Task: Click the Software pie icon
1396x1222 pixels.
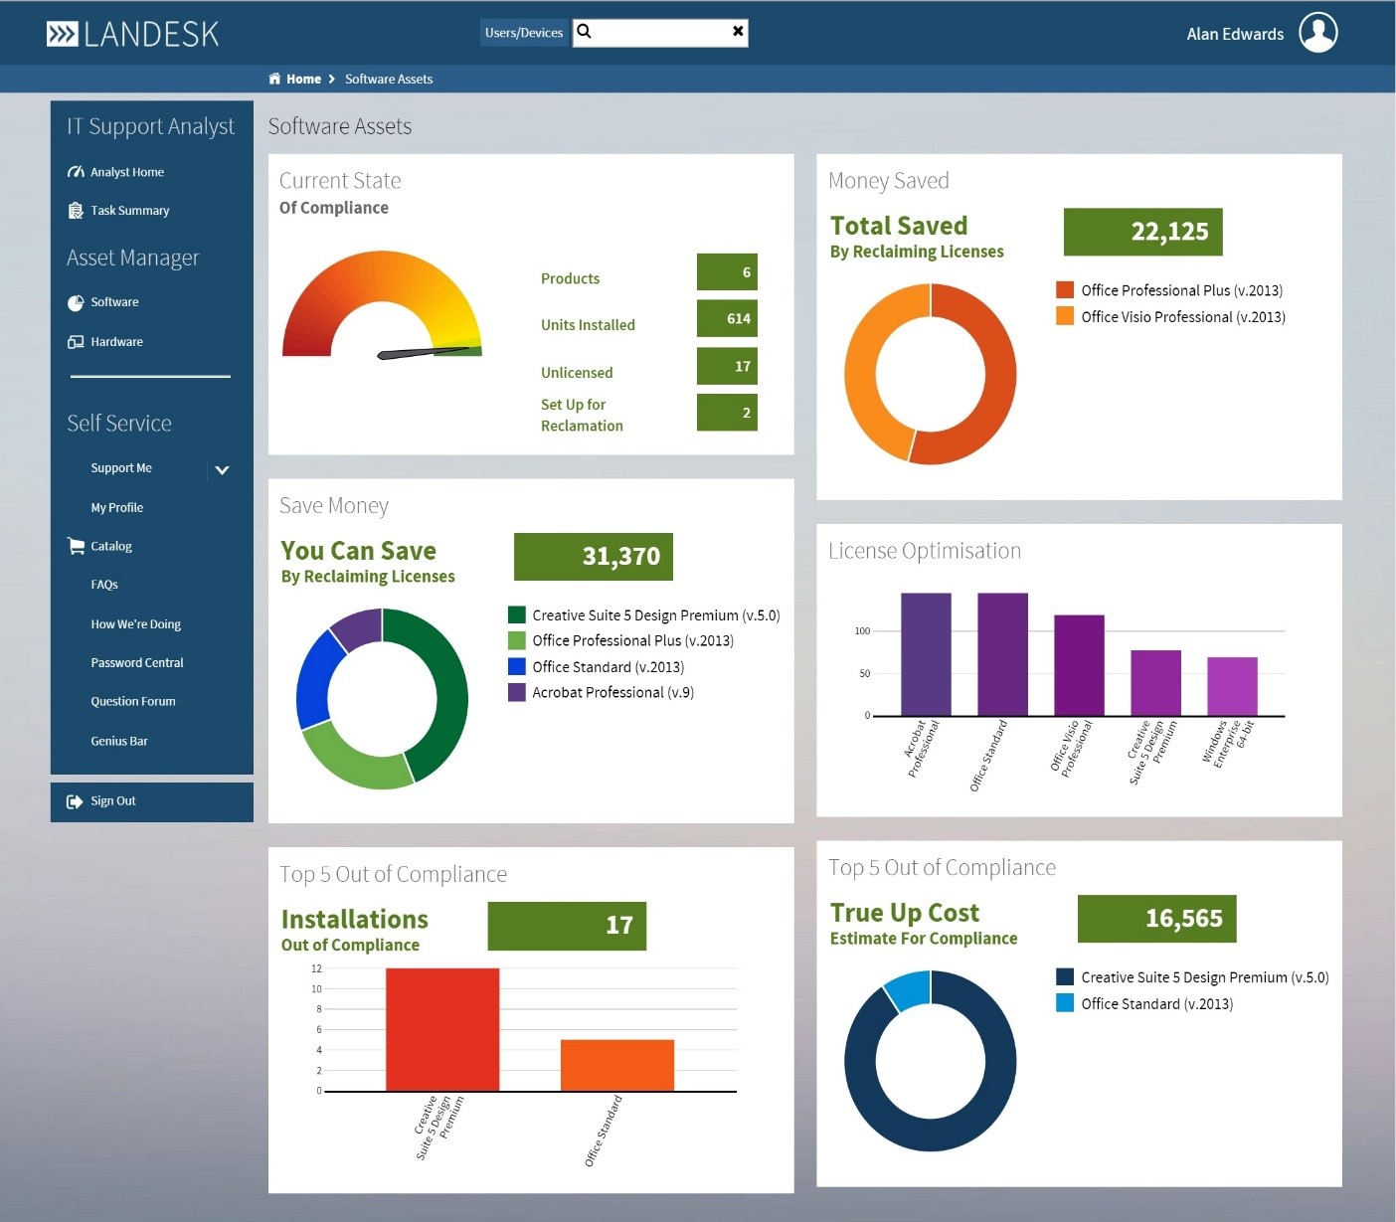Action: [x=76, y=302]
